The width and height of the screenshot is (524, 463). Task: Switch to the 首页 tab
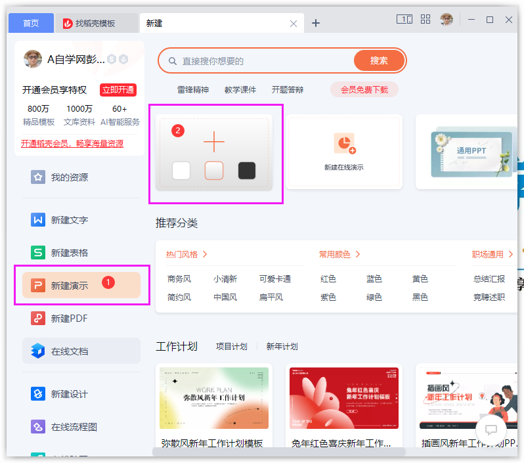point(31,23)
